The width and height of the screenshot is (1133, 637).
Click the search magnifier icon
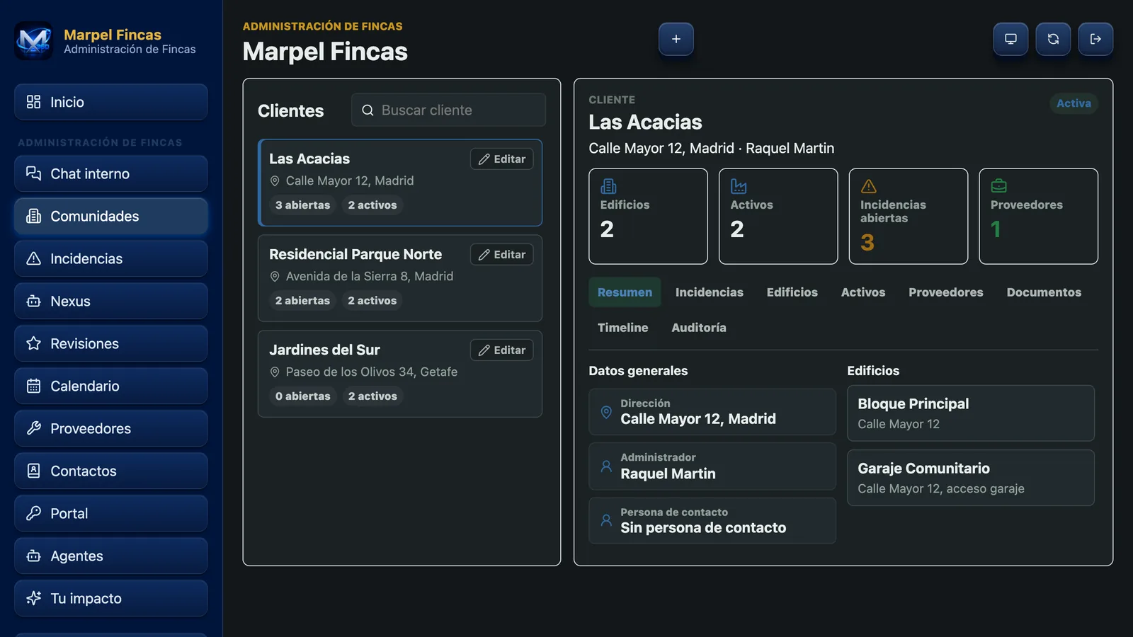tap(368, 110)
